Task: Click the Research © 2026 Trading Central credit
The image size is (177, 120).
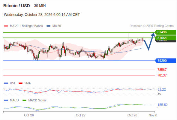Action: pyautogui.click(x=152, y=26)
